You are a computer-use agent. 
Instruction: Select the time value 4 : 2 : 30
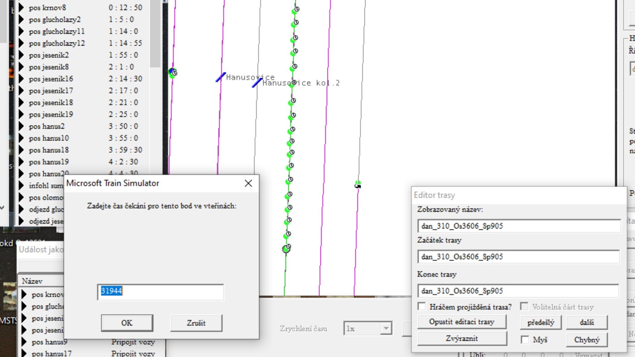[123, 161]
